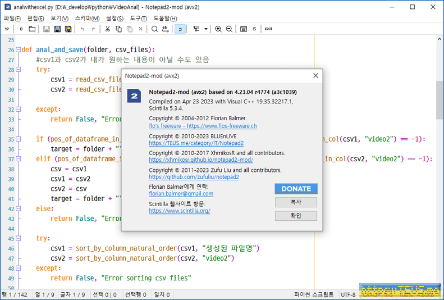
Task: Open the github.com/zufuliu/notepad2 link
Action: pos(194,177)
